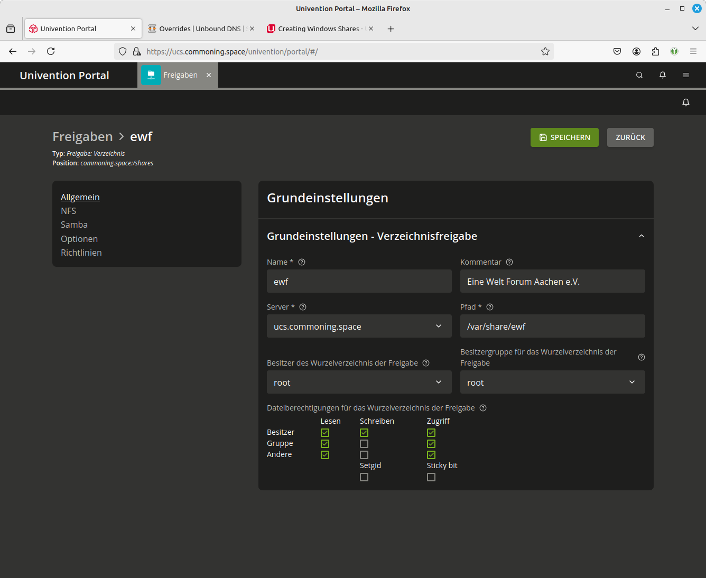This screenshot has height=578, width=706.
Task: Toggle Andere Lesen permission
Action: point(325,455)
